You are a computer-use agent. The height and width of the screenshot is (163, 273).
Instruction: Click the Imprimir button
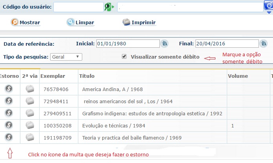point(139,22)
